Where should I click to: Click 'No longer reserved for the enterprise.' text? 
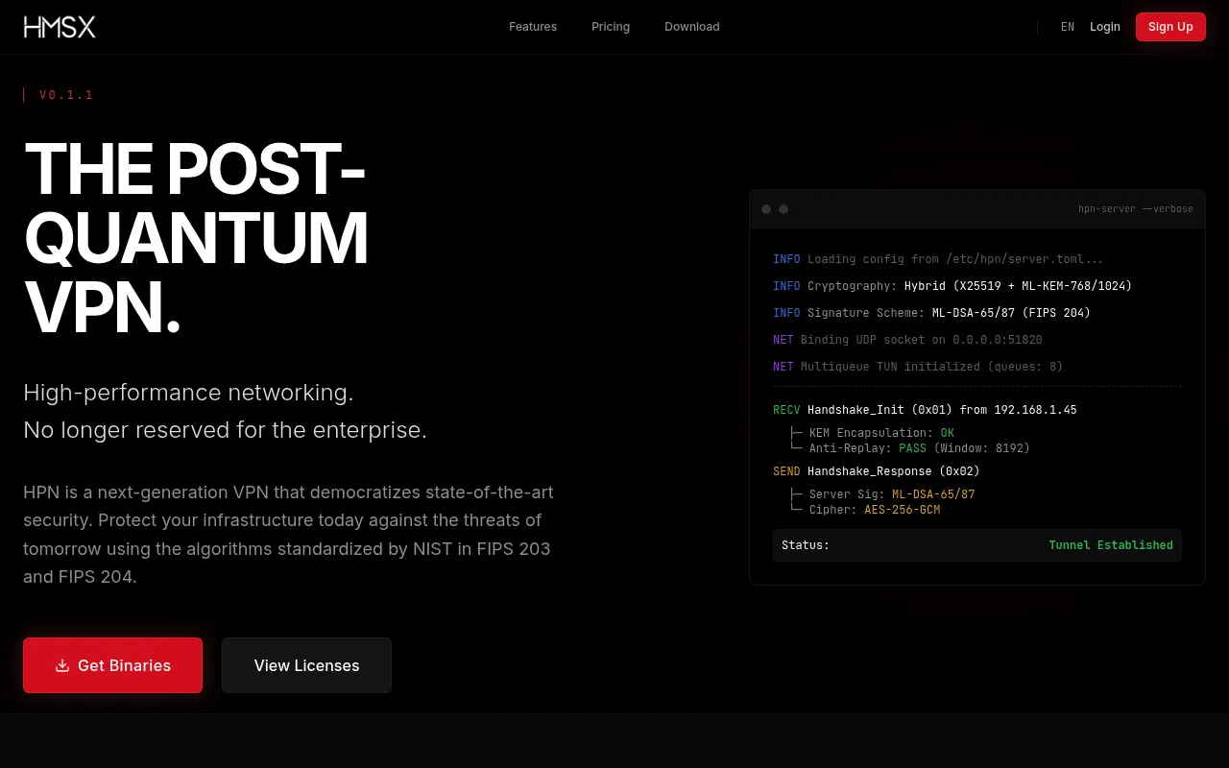225,430
